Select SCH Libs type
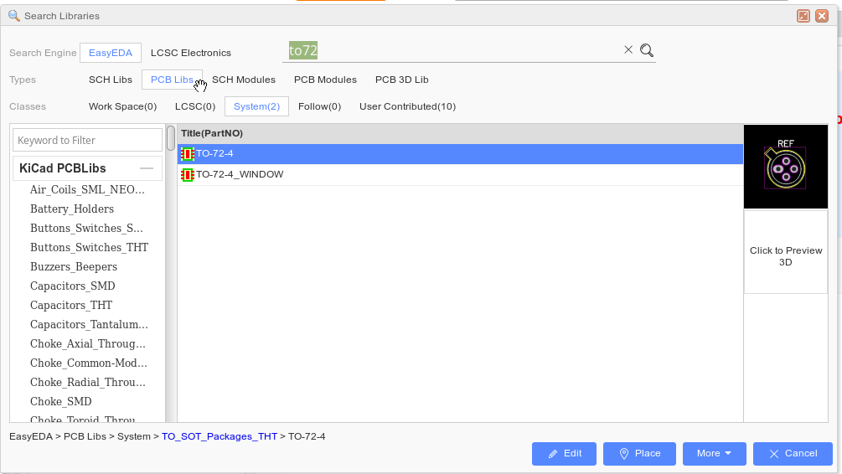The height and width of the screenshot is (474, 842). click(x=111, y=80)
